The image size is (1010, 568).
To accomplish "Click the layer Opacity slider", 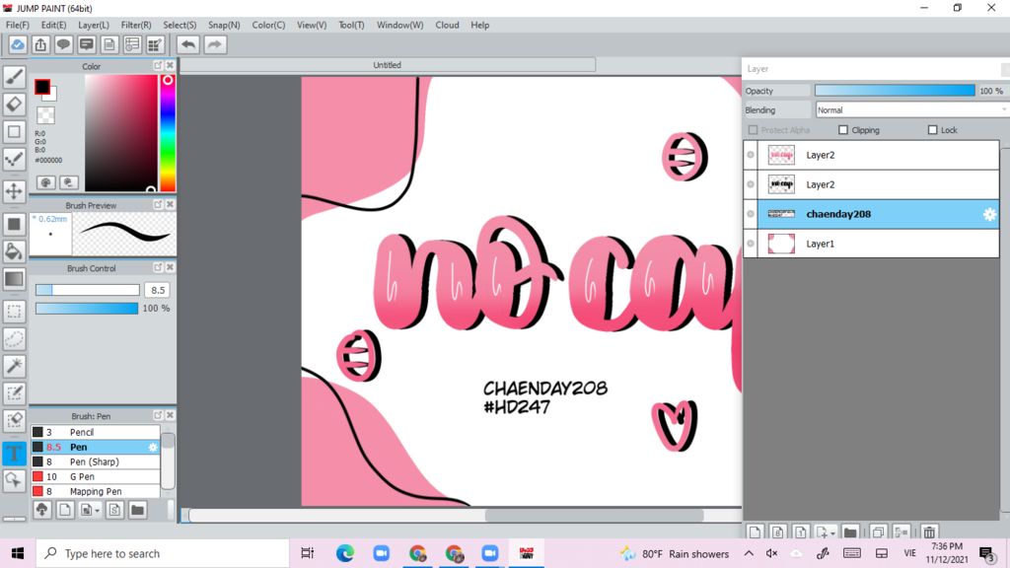I will tap(895, 91).
